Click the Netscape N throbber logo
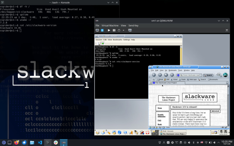Screen dimensions: 234x146 [x=225, y=75]
